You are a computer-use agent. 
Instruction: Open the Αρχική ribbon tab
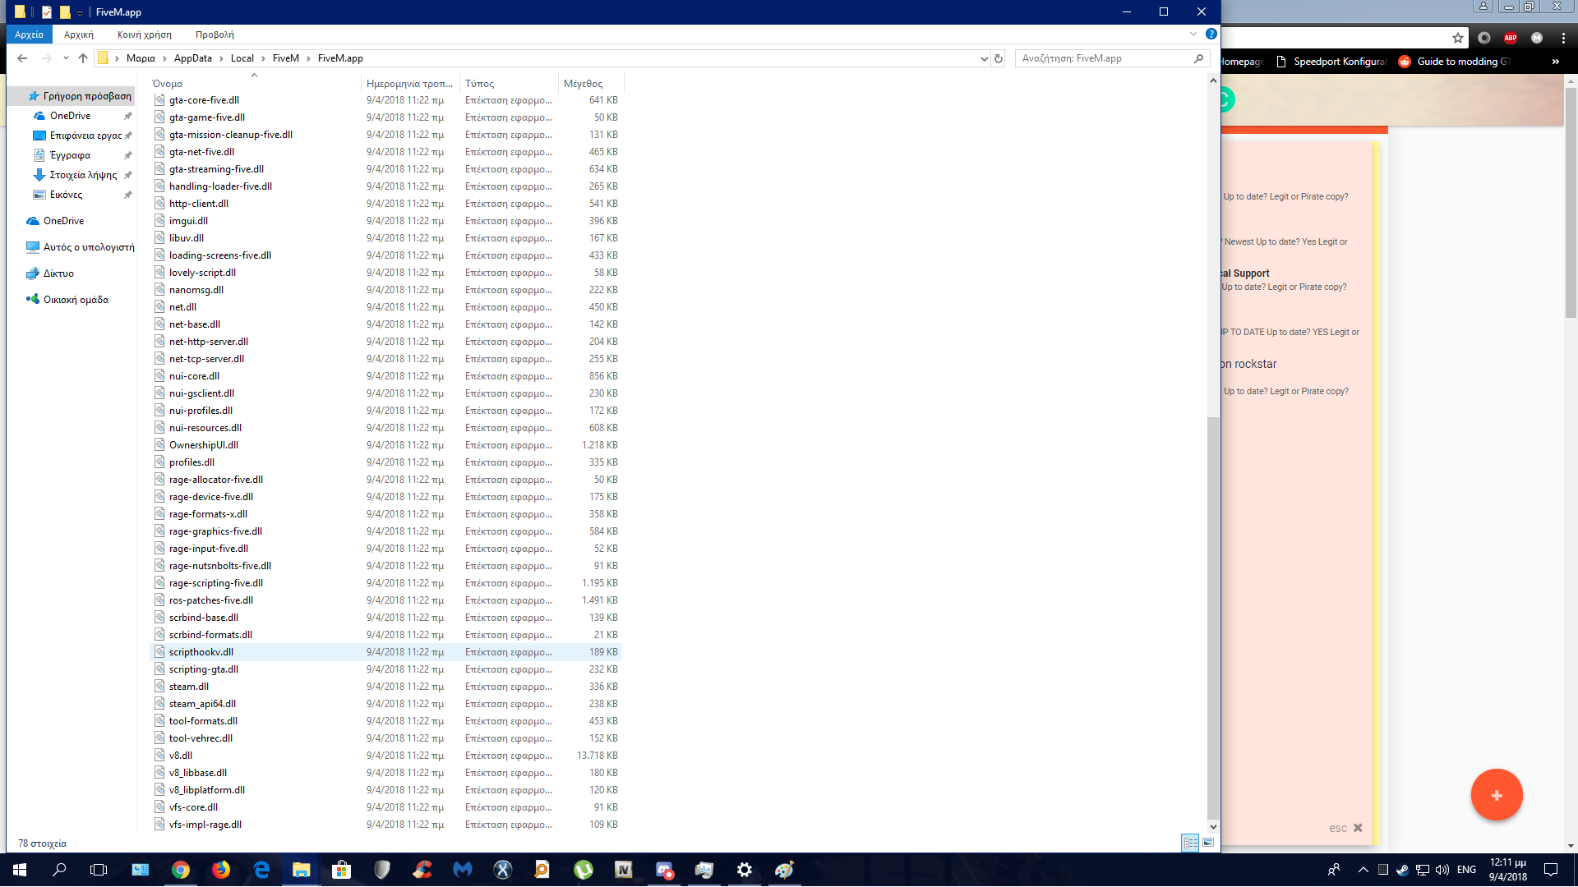[79, 34]
